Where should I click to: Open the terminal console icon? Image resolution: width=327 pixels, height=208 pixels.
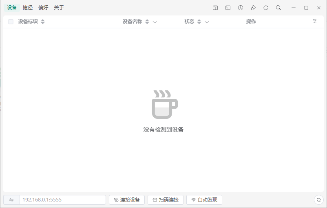tap(228, 8)
